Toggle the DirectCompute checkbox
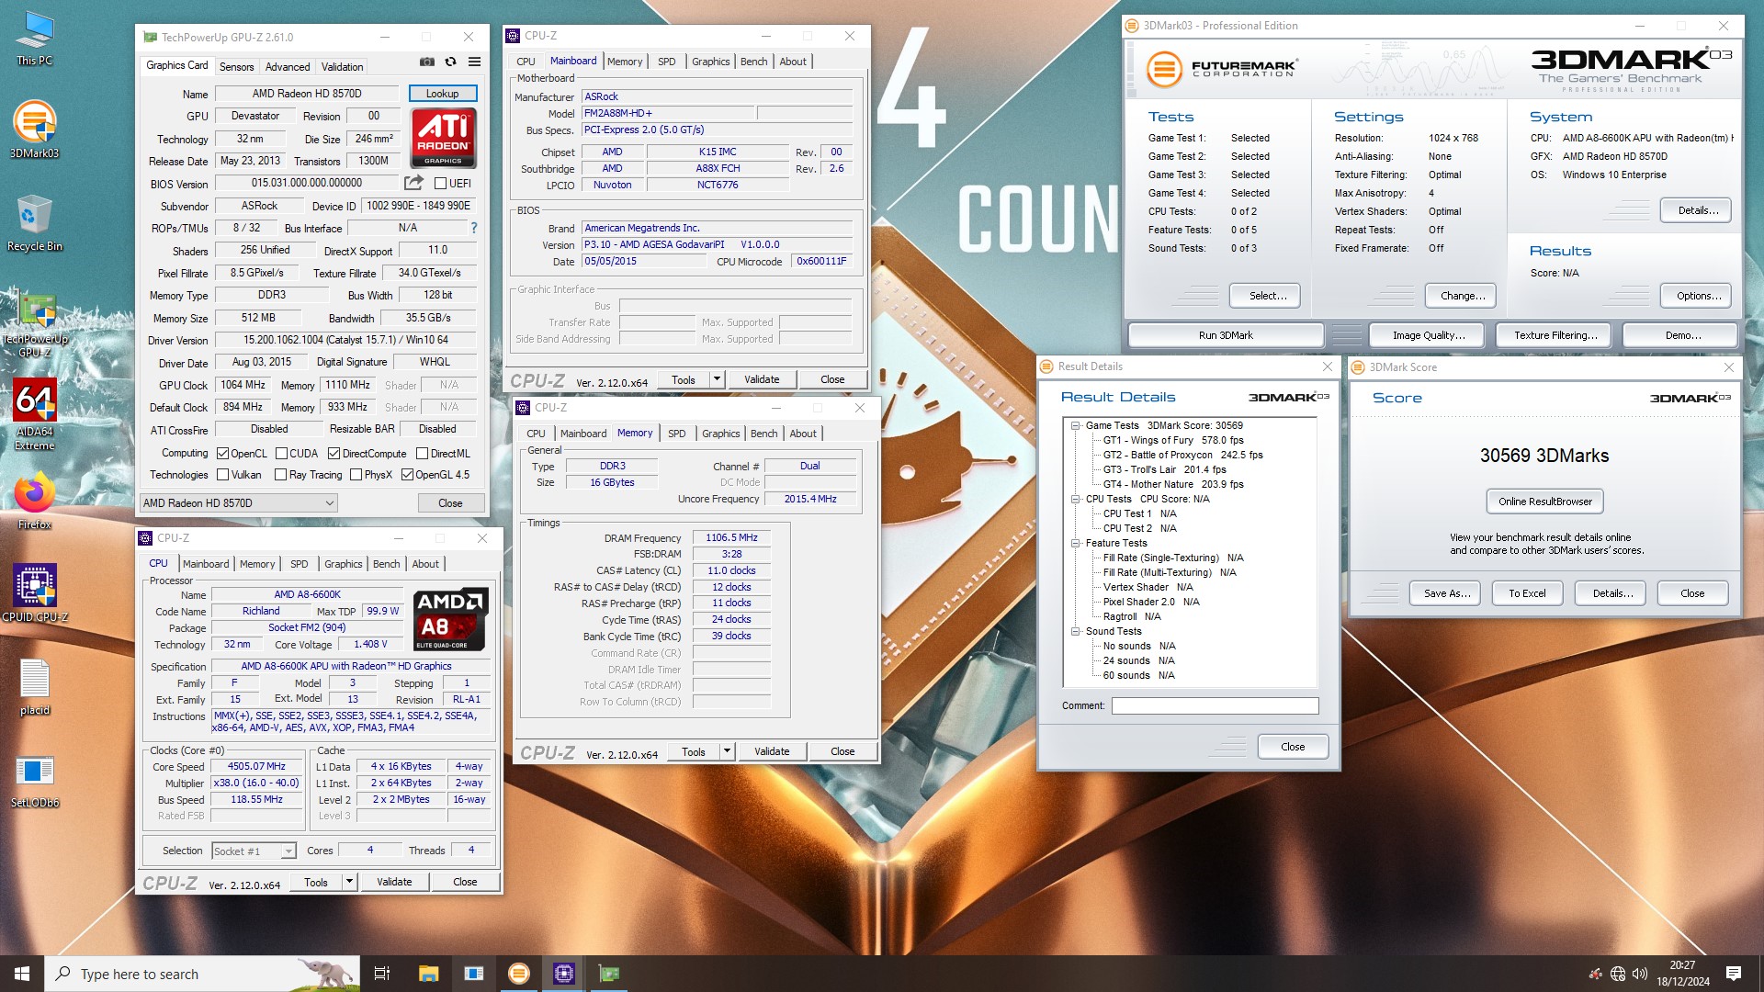Viewport: 1764px width, 992px height. point(334,454)
